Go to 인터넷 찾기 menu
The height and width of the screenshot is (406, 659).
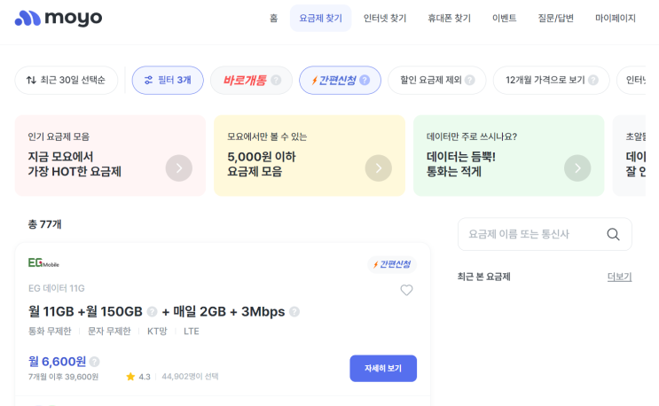pyautogui.click(x=385, y=19)
